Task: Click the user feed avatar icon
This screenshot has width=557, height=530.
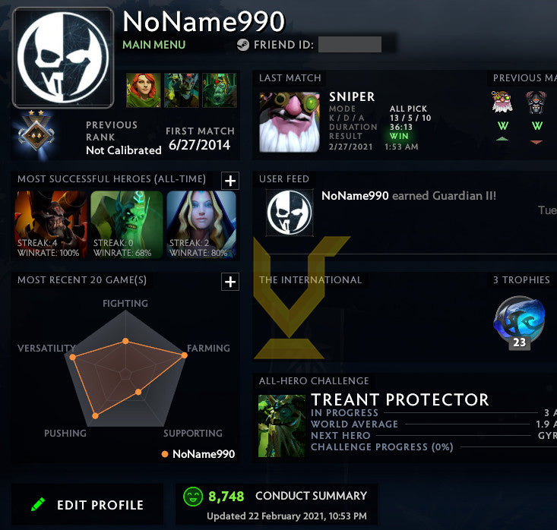Action: tap(290, 213)
